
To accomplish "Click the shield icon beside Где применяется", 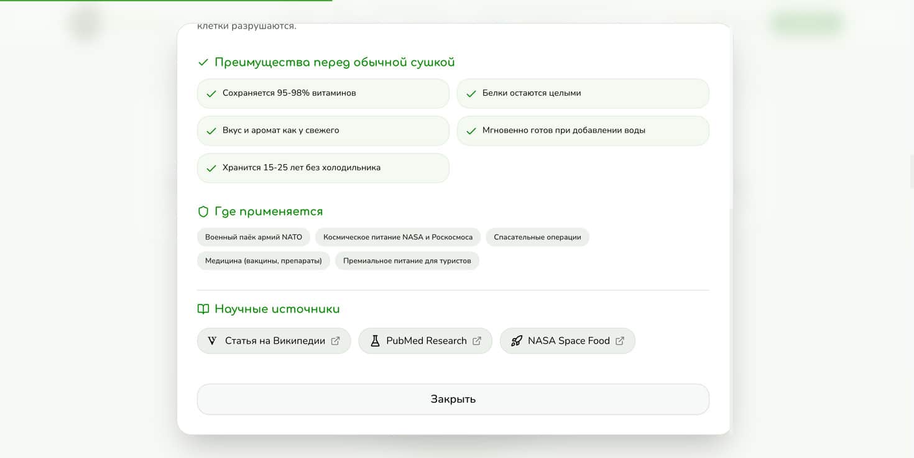I will pyautogui.click(x=203, y=211).
